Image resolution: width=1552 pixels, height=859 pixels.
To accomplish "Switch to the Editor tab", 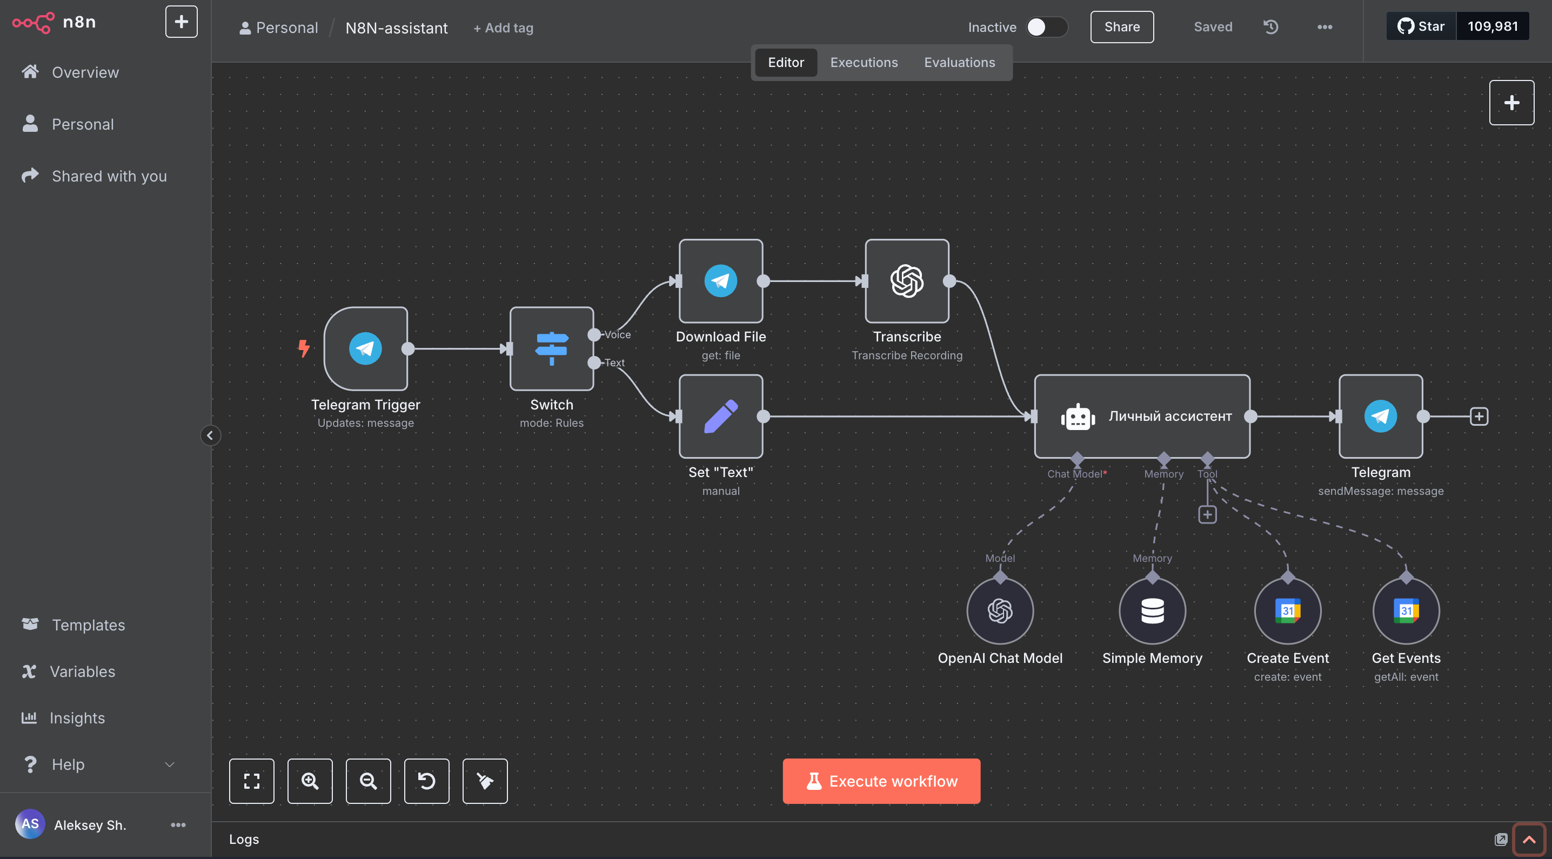I will point(786,62).
